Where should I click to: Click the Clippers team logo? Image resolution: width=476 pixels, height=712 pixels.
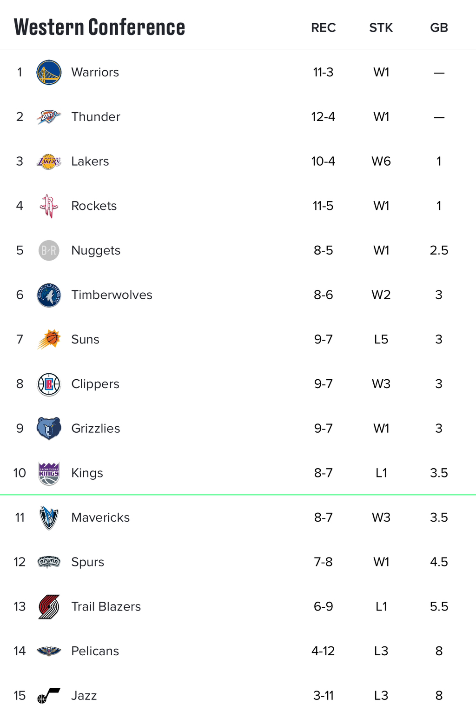pyautogui.click(x=49, y=384)
